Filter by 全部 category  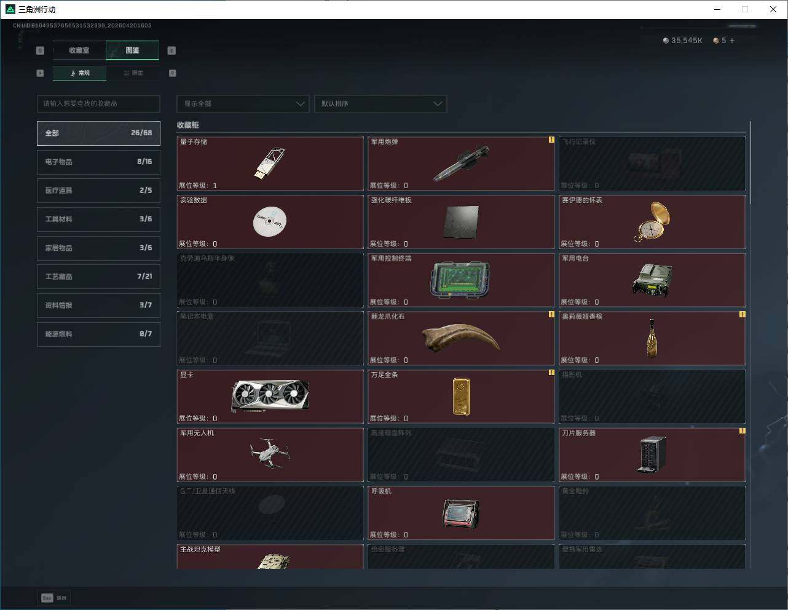click(98, 133)
